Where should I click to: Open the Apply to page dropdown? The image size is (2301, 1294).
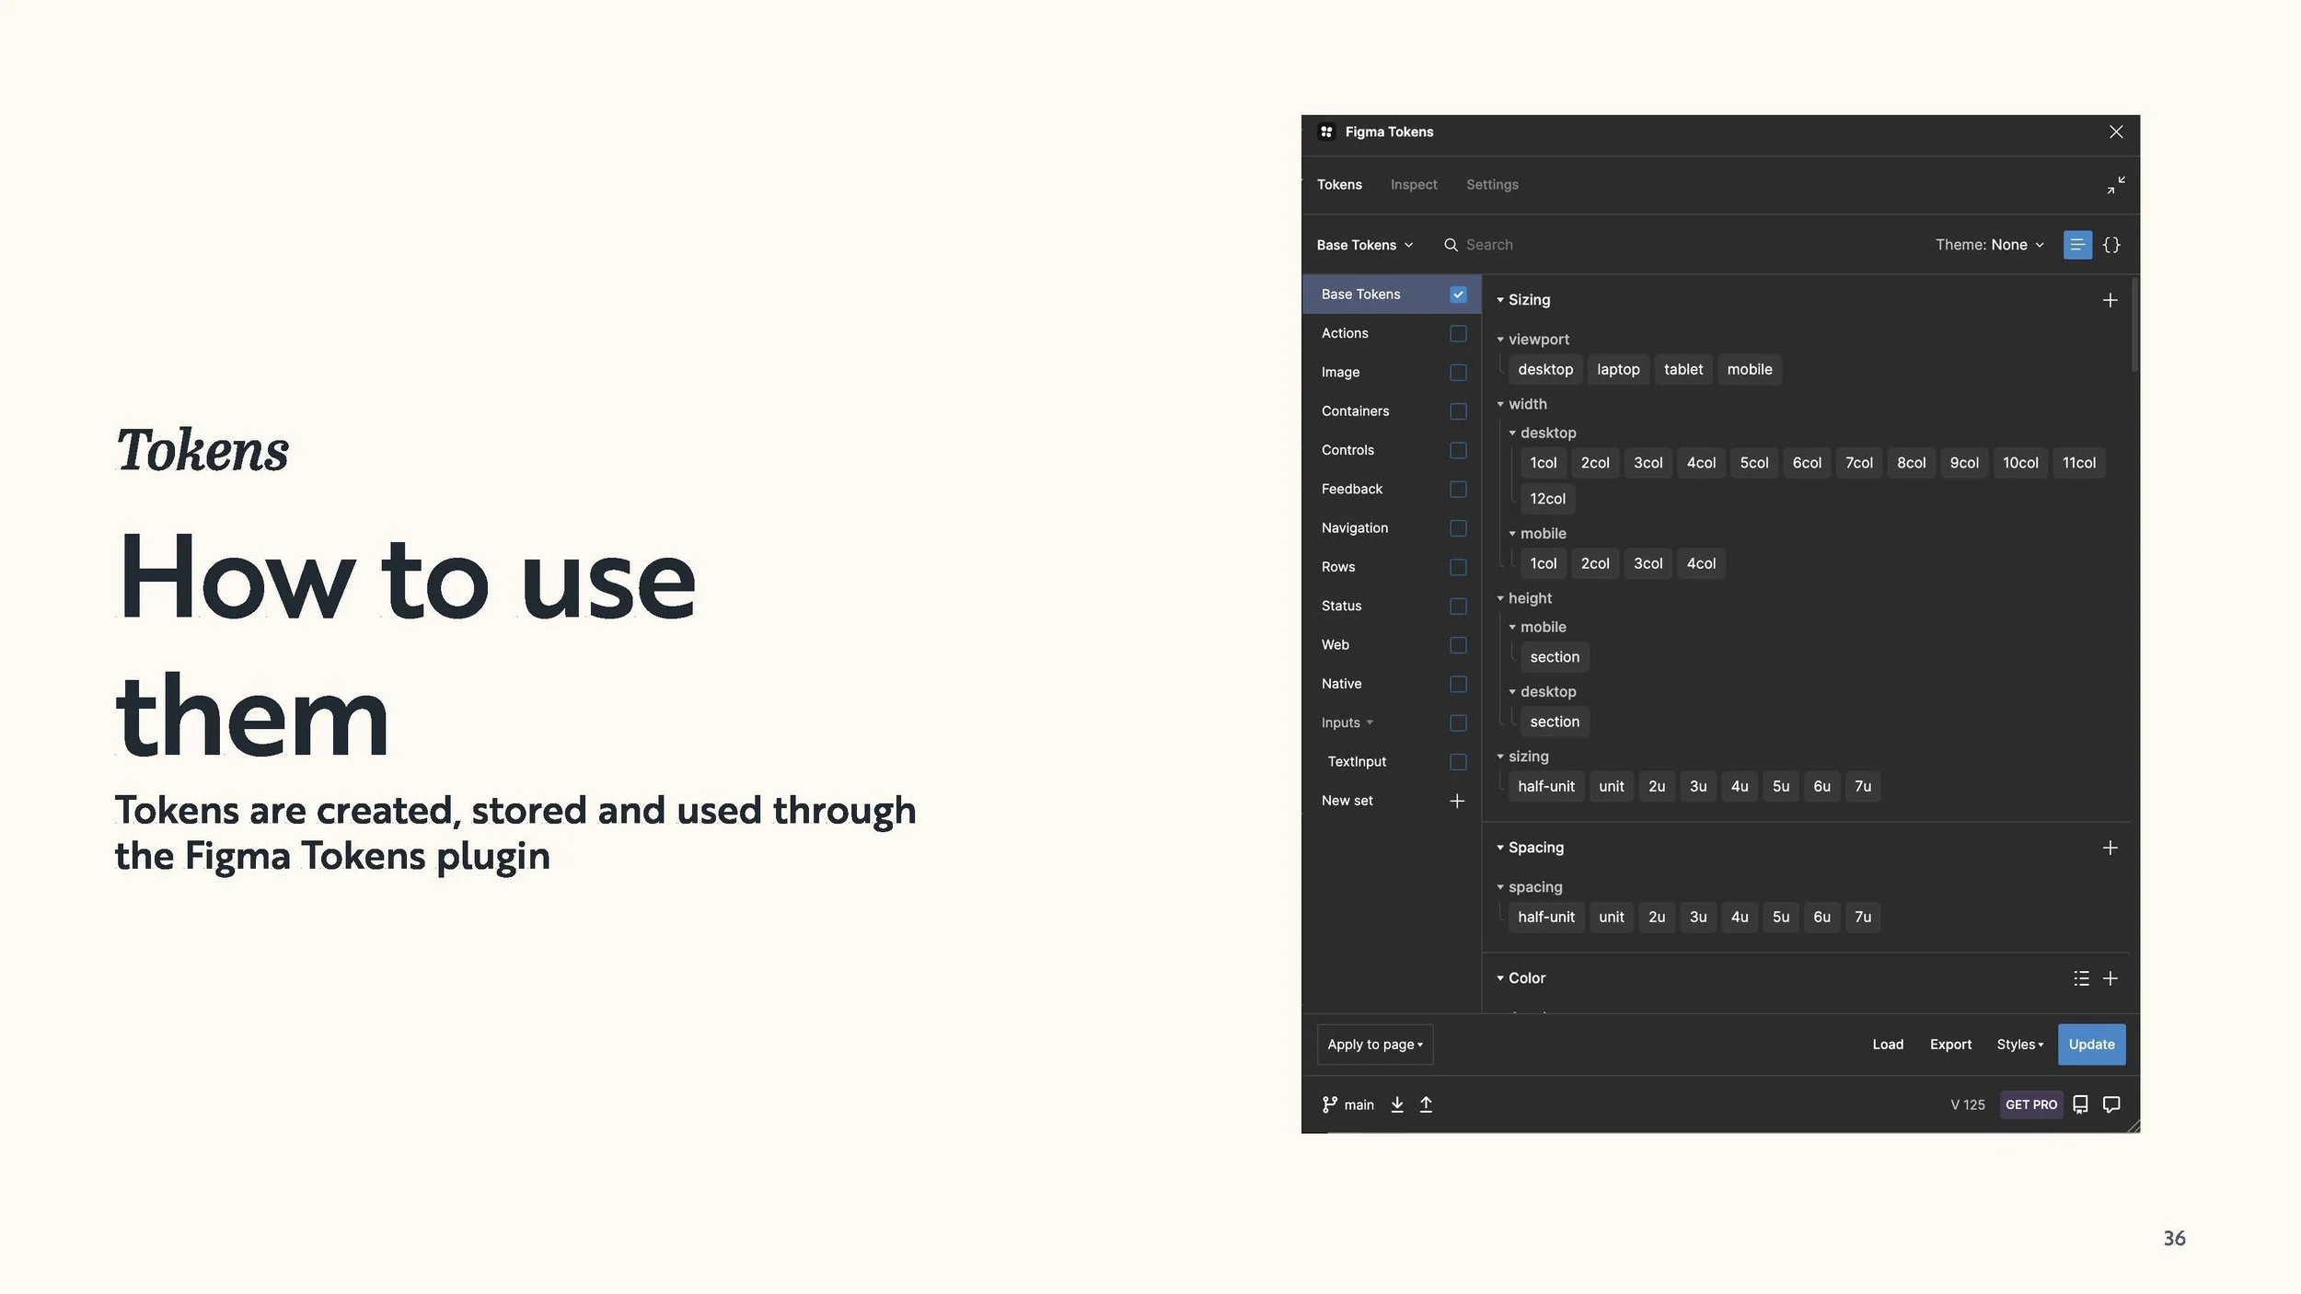click(1375, 1045)
